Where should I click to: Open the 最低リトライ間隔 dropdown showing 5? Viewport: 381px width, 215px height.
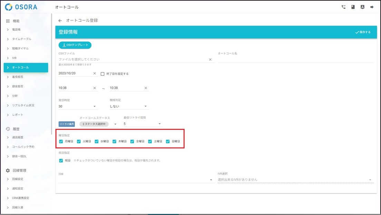(143, 124)
